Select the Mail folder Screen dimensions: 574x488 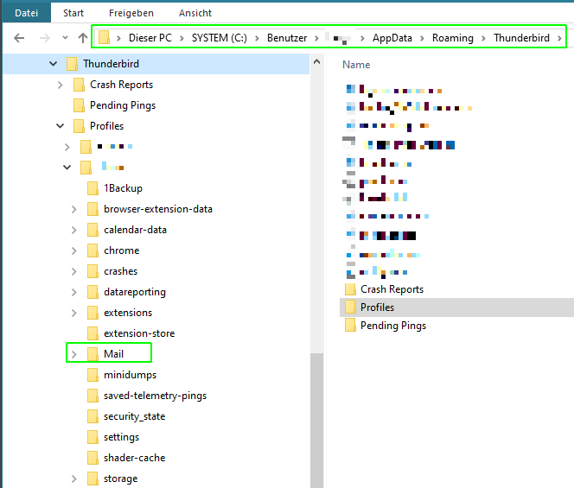113,354
